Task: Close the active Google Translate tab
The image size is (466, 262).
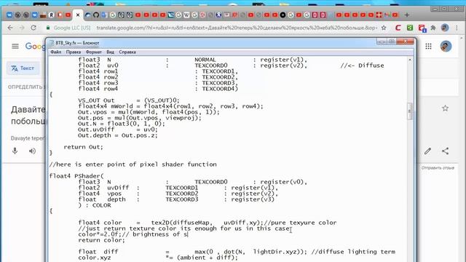Action: coord(78,15)
